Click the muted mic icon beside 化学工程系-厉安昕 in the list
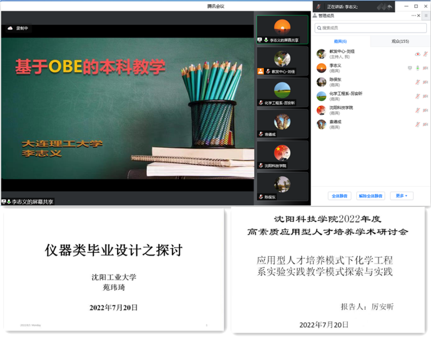The image size is (431, 337). point(417,96)
